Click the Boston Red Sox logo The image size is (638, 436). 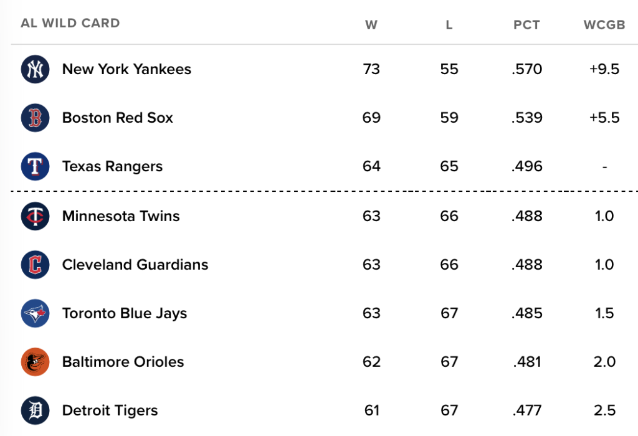[35, 118]
